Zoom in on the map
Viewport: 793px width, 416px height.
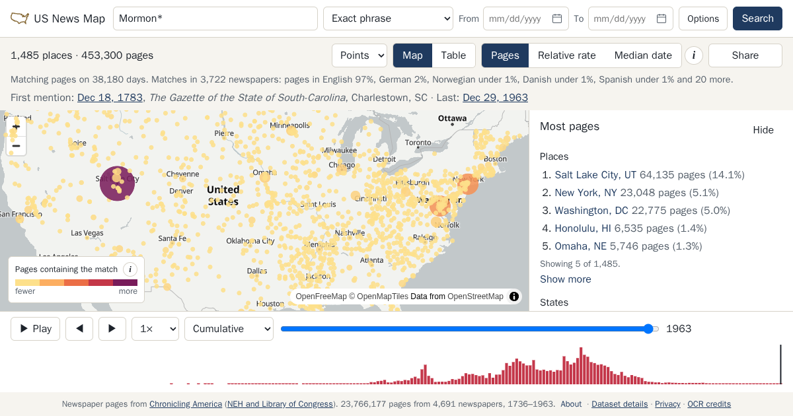(17, 126)
